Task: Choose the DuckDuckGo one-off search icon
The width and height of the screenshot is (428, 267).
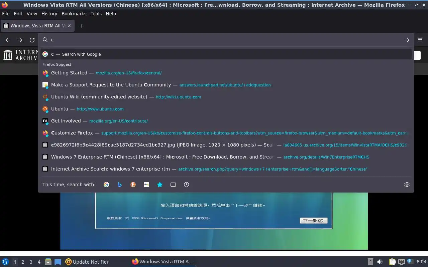Action: [133, 185]
